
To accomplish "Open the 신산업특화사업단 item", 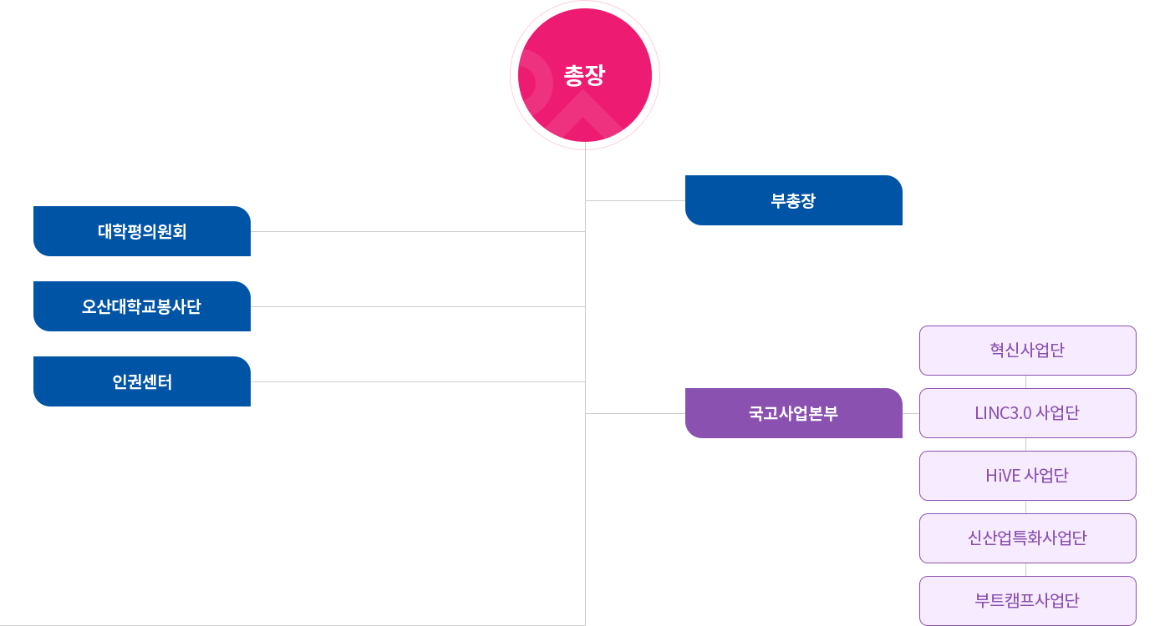I will click(x=1028, y=538).
